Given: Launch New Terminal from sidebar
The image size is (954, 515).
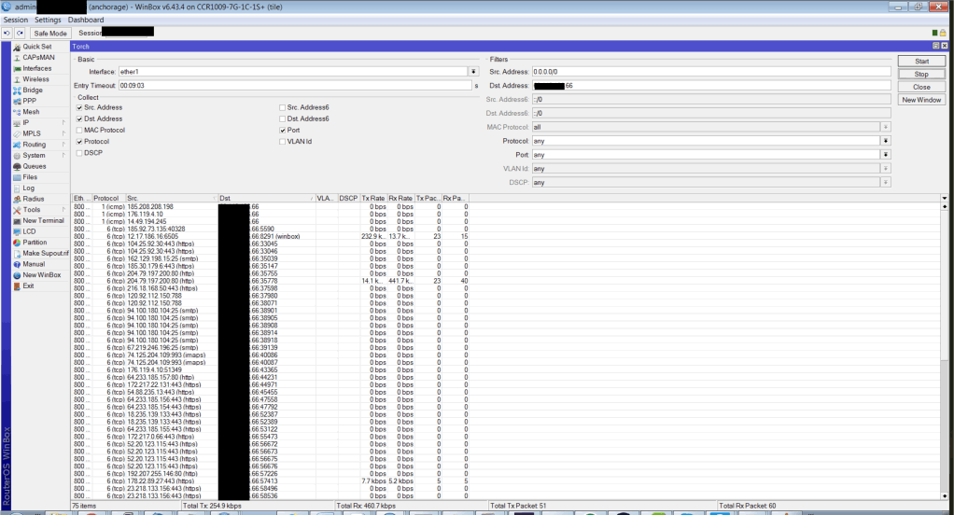Looking at the screenshot, I should [x=43, y=221].
